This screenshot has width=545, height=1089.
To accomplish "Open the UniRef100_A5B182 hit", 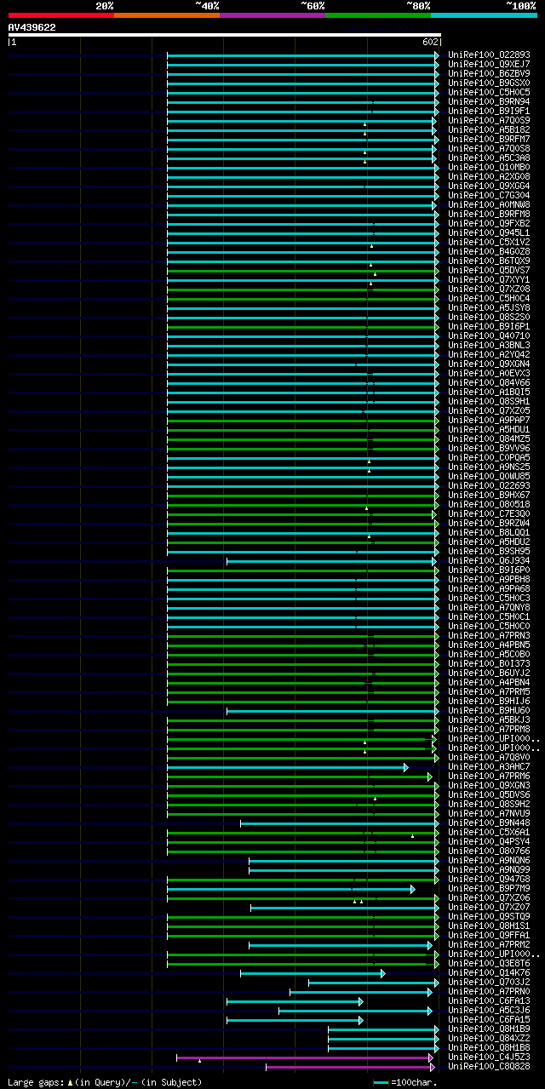I will pos(489,129).
